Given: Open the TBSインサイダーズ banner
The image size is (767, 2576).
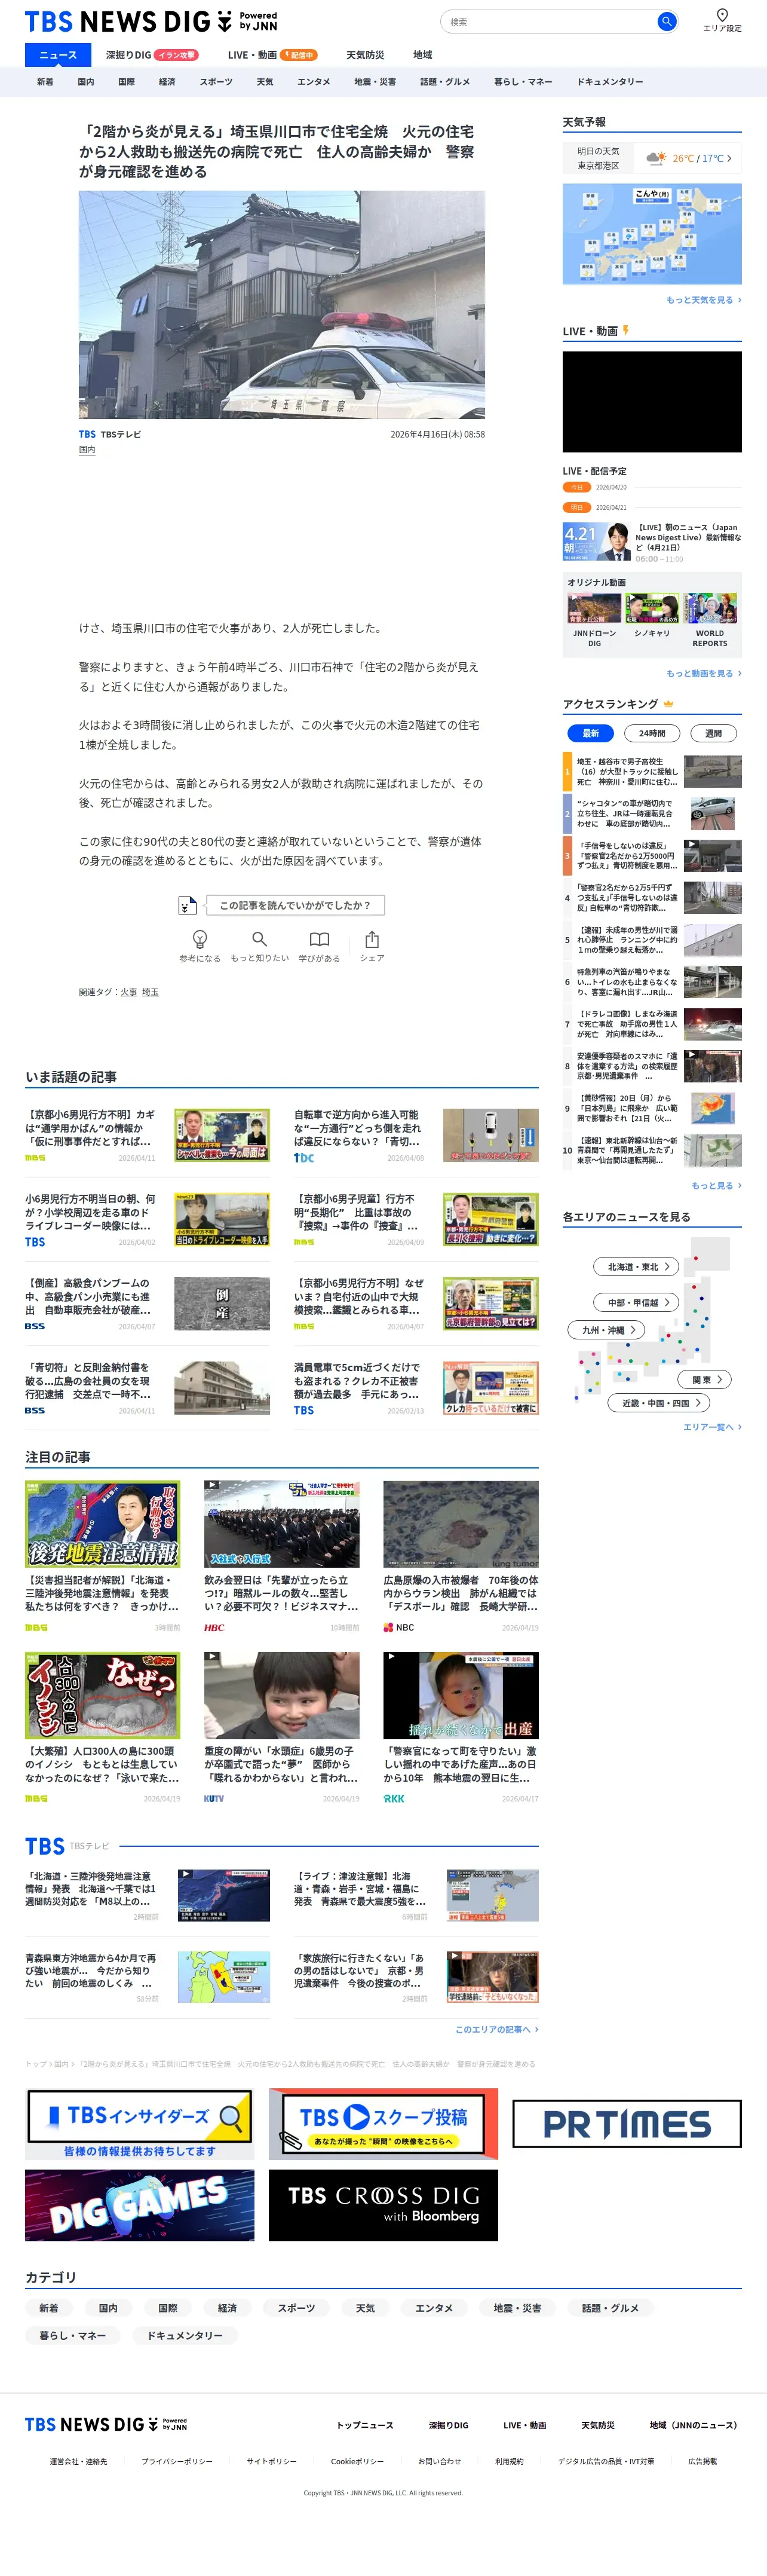Looking at the screenshot, I should [139, 2123].
